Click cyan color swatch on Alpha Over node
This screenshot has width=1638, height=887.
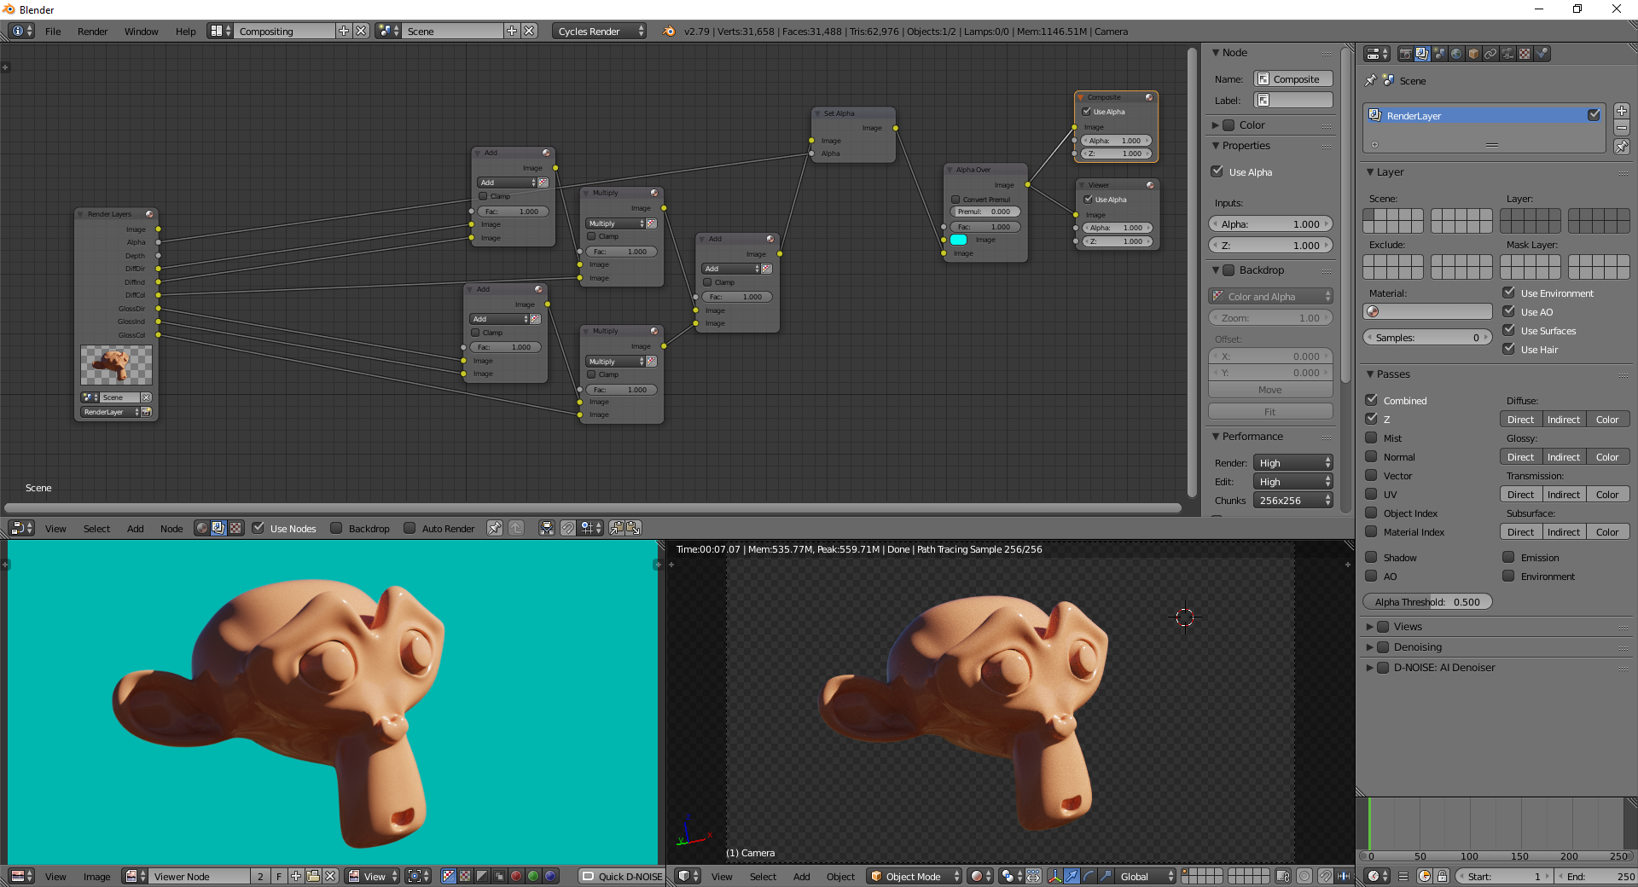point(959,240)
